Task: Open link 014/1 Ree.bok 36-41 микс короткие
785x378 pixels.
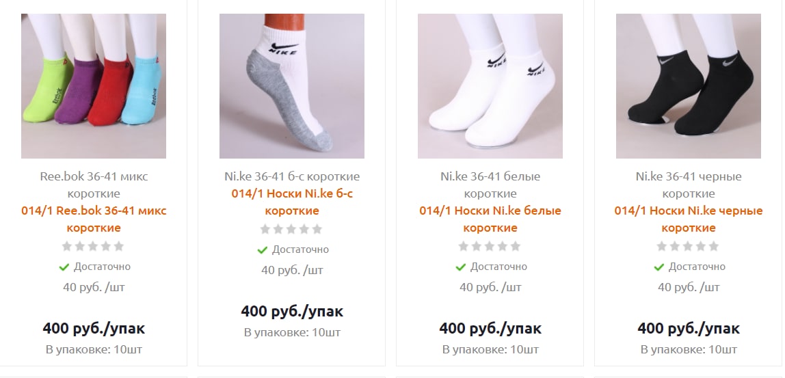Action: (x=94, y=219)
